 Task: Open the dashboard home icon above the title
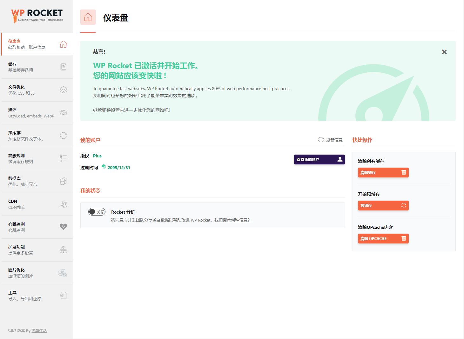tap(88, 17)
